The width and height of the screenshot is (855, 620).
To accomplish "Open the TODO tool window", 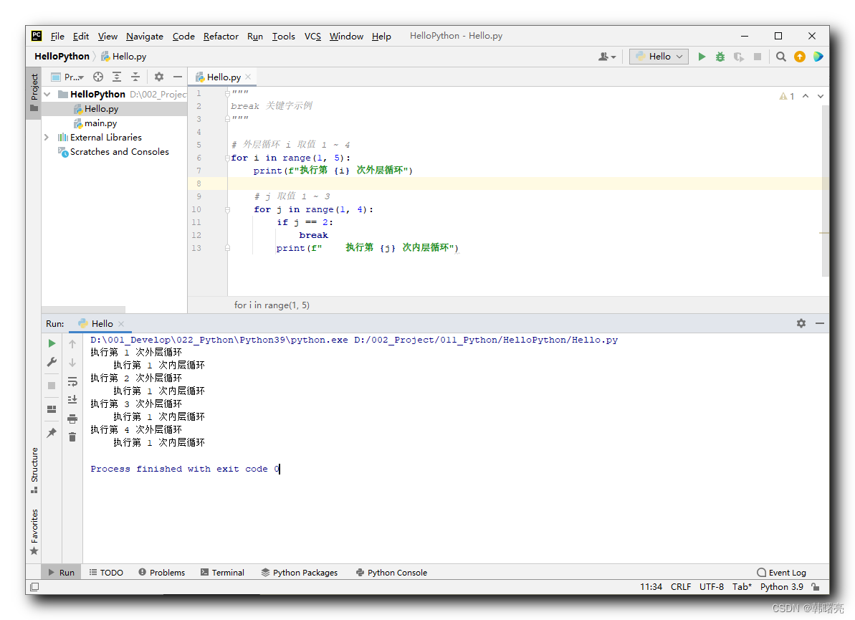I will click(x=106, y=573).
